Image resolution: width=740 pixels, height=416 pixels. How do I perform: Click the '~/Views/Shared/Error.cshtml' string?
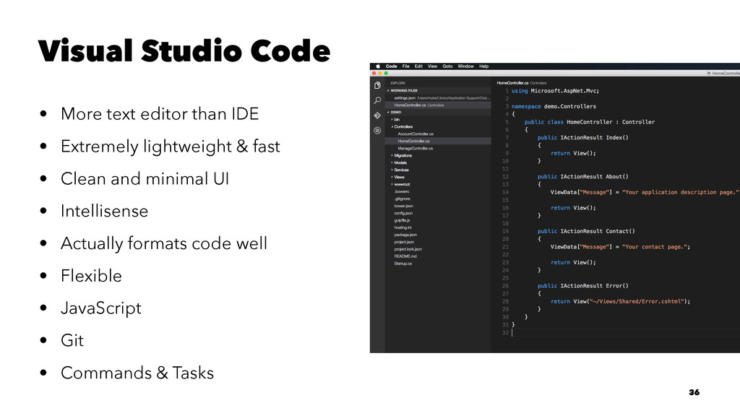[x=637, y=301]
